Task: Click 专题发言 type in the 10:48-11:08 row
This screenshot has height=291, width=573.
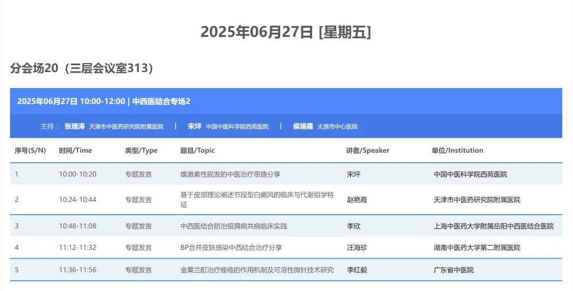Action: tap(138, 226)
